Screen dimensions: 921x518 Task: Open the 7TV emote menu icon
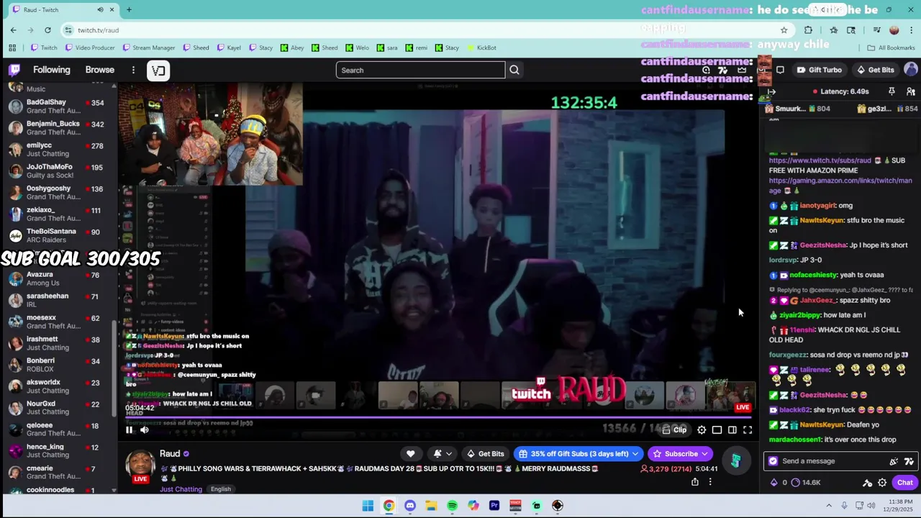pyautogui.click(x=909, y=461)
